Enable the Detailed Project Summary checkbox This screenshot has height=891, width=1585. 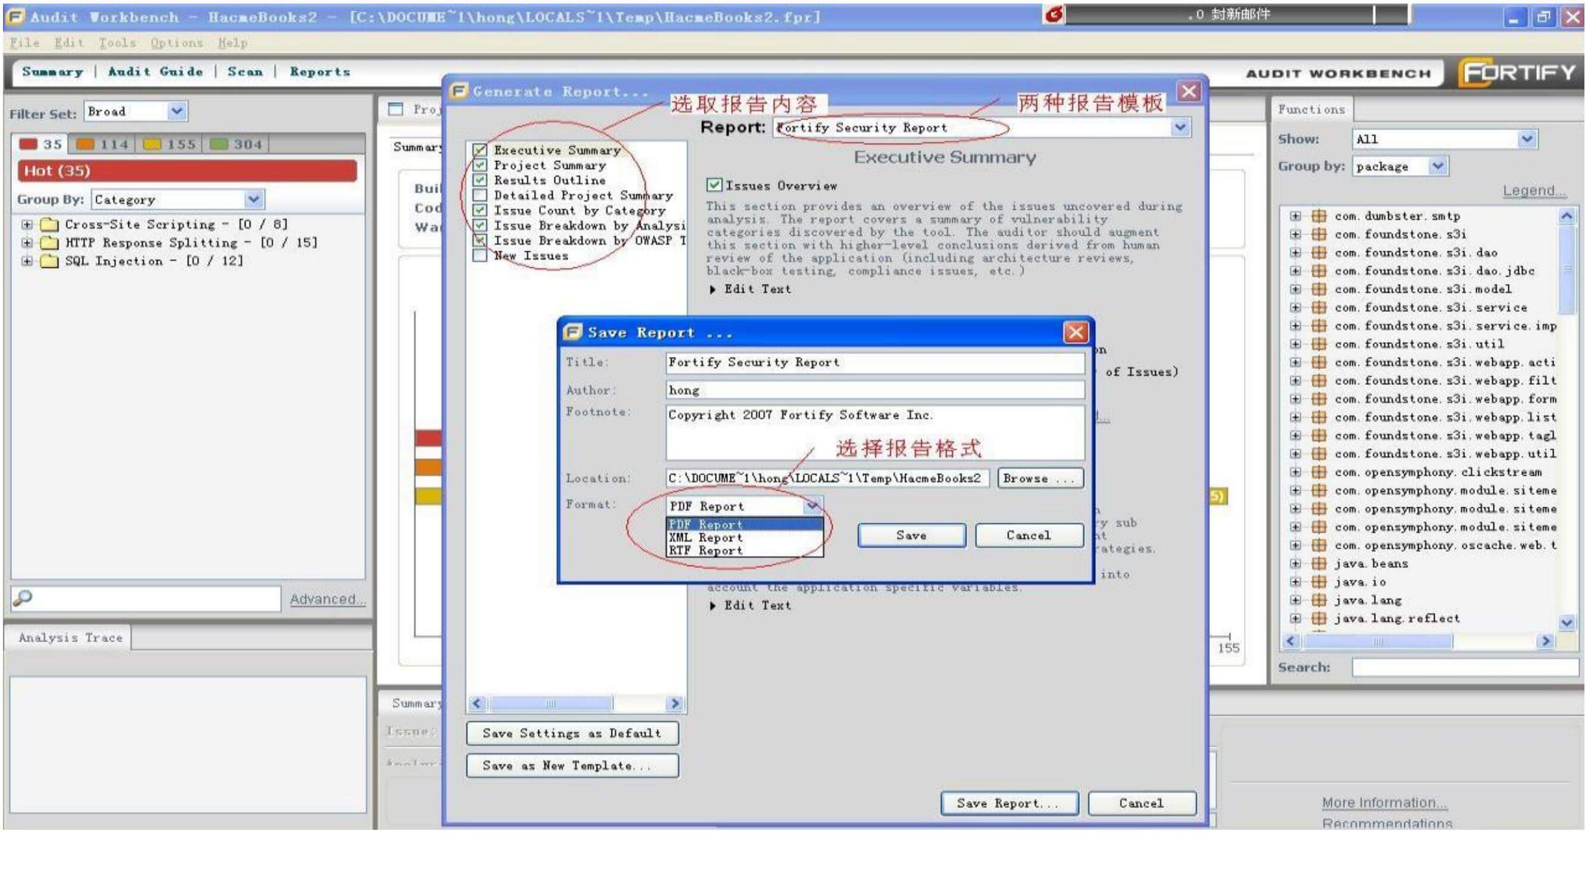(480, 195)
